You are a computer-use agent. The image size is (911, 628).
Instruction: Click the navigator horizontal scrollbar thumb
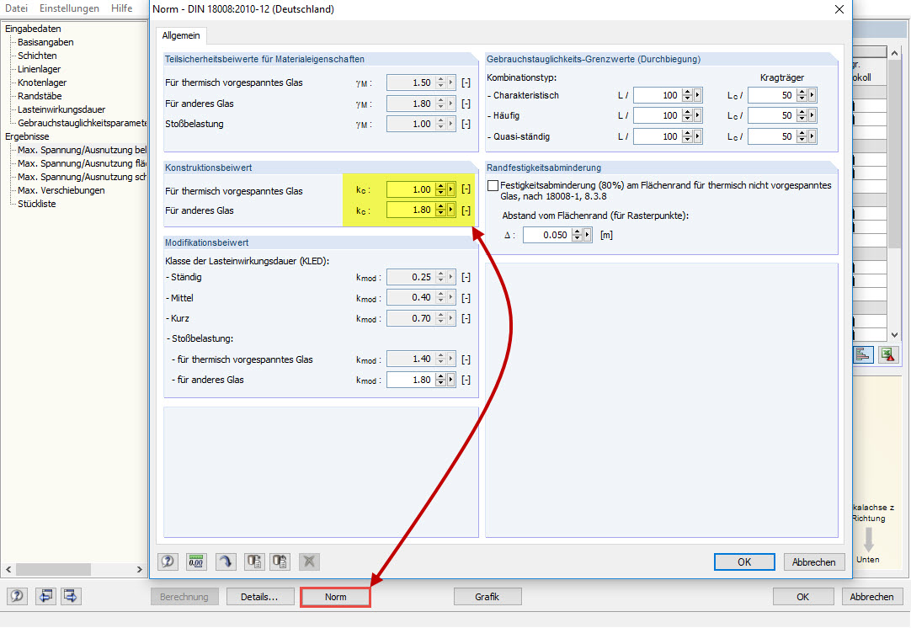[x=53, y=569]
